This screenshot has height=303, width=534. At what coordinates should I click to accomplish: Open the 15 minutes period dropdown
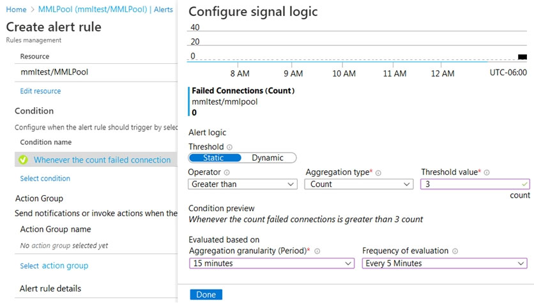[x=271, y=263]
